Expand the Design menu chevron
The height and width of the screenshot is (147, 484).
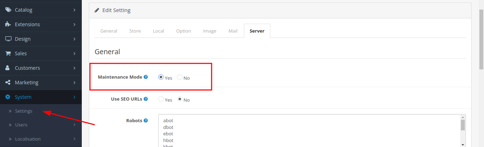74,39
